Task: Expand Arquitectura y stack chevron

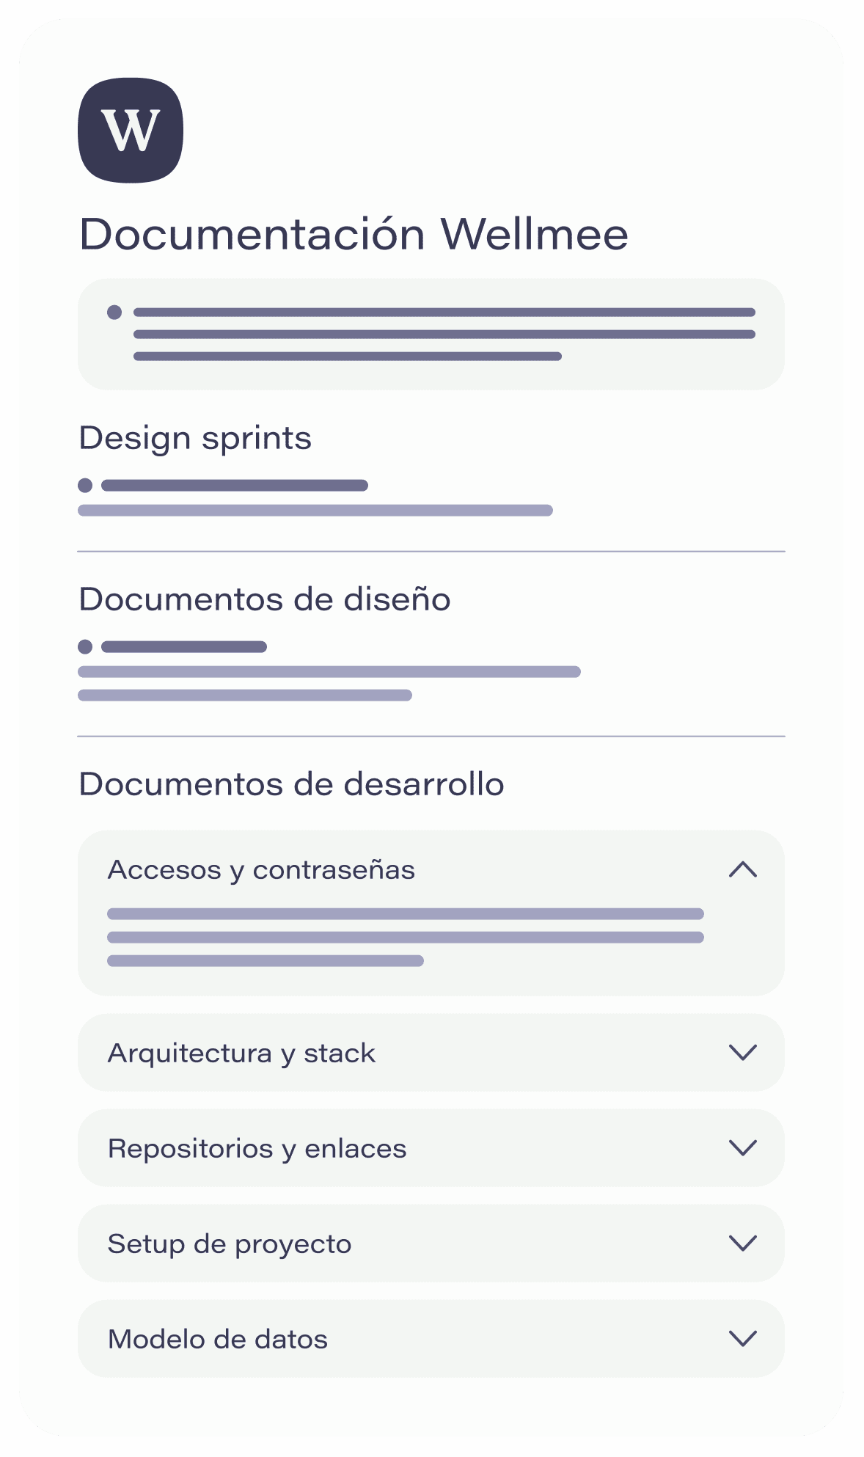Action: tap(743, 1053)
